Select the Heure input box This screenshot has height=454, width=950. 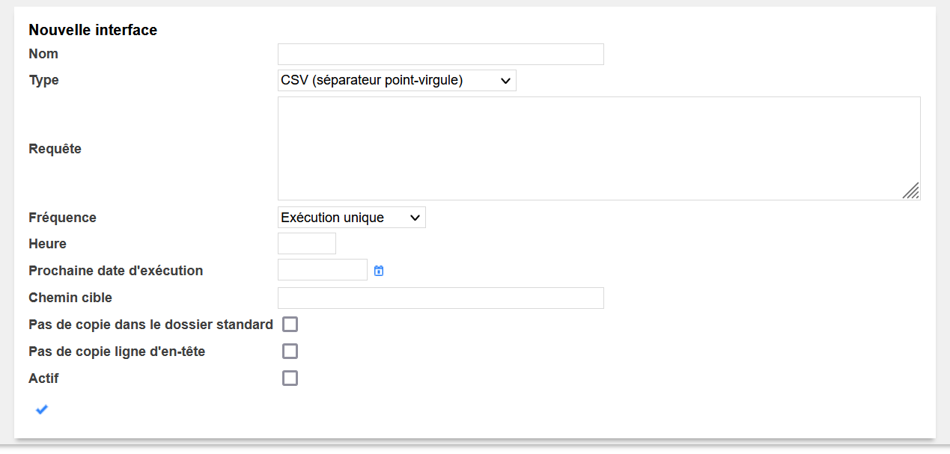306,244
